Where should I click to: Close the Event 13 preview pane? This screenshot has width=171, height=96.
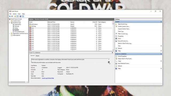(112, 53)
